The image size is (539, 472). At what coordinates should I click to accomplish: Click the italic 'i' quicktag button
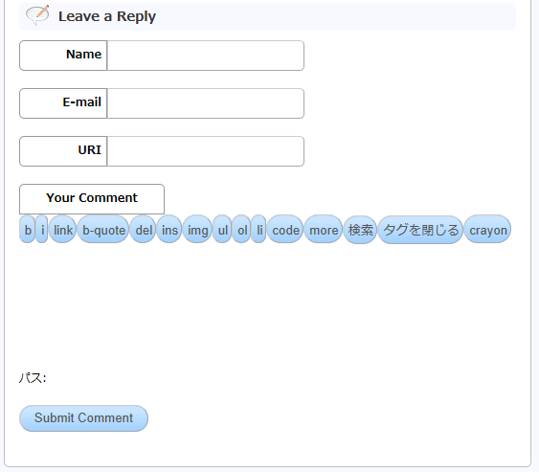click(42, 229)
